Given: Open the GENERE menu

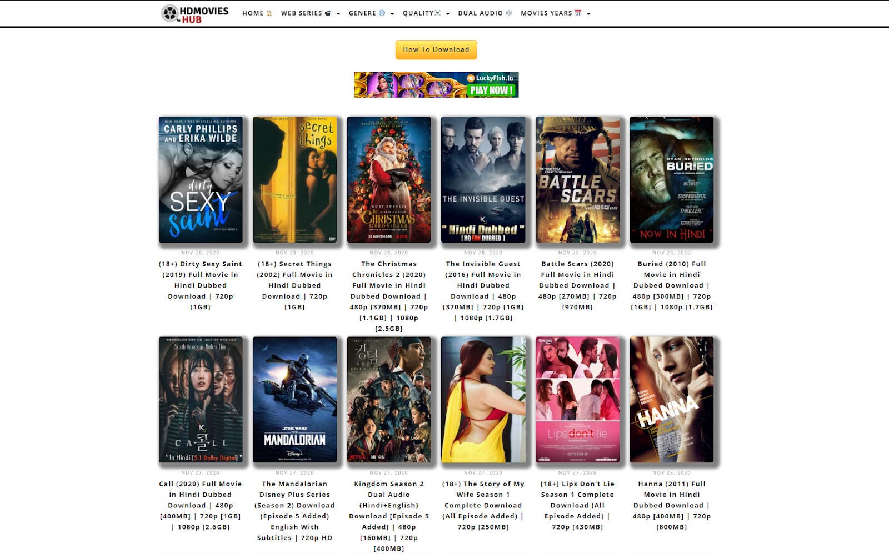Looking at the screenshot, I should pyautogui.click(x=367, y=13).
